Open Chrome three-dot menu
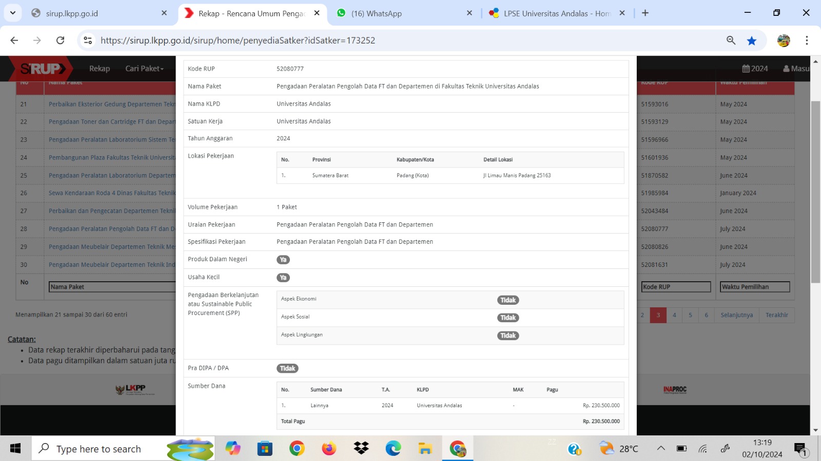821x461 pixels. click(807, 40)
